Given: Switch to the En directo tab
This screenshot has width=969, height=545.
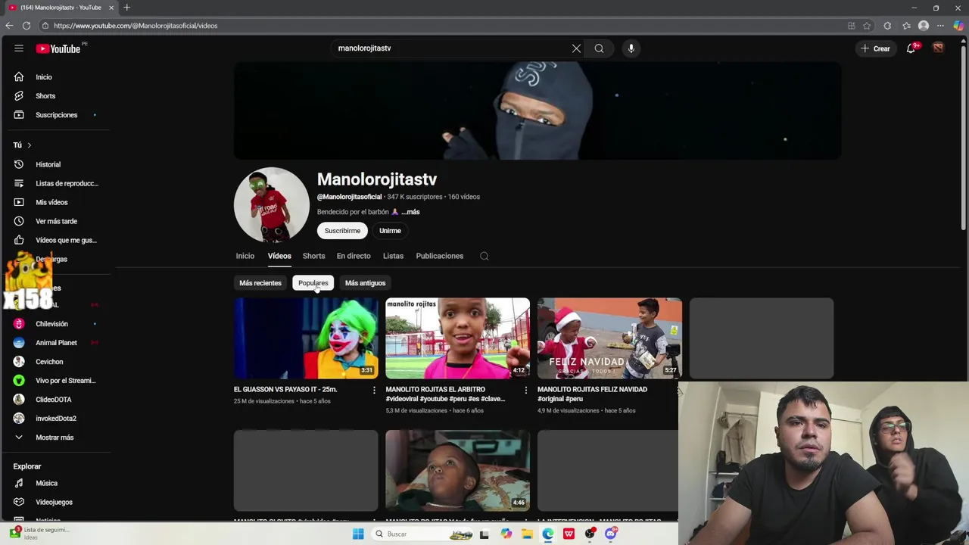Looking at the screenshot, I should point(354,256).
